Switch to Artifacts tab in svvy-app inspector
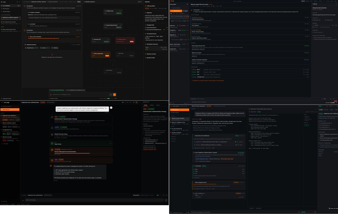 point(152,105)
